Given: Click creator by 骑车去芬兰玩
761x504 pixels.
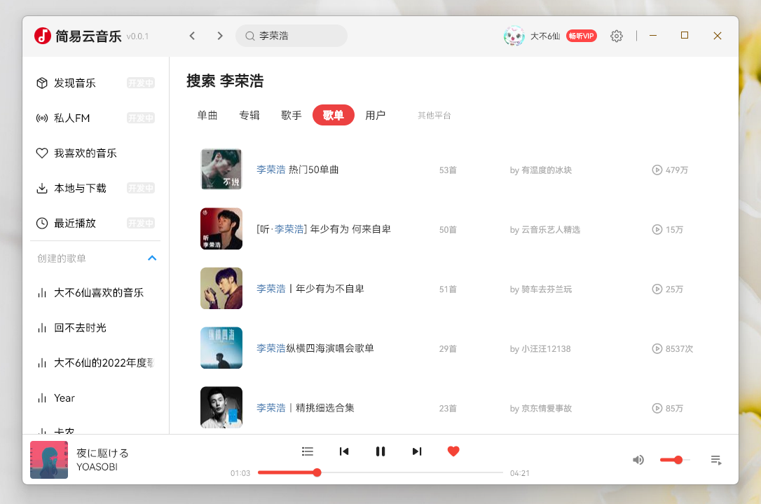Looking at the screenshot, I should (541, 290).
